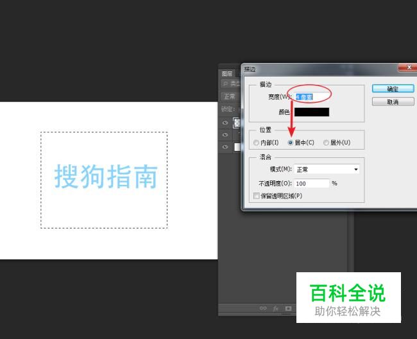Hide the top layer with its eye icon
Image resolution: width=417 pixels, height=339 pixels.
click(225, 123)
